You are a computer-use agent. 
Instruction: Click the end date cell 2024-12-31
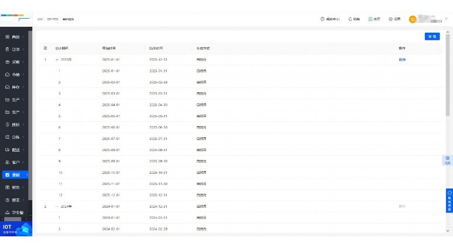pos(159,207)
